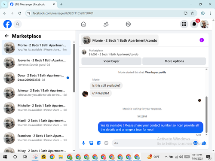Go back using the browser back arrow
Screen dimensions: 215x161
click(x=5, y=13)
